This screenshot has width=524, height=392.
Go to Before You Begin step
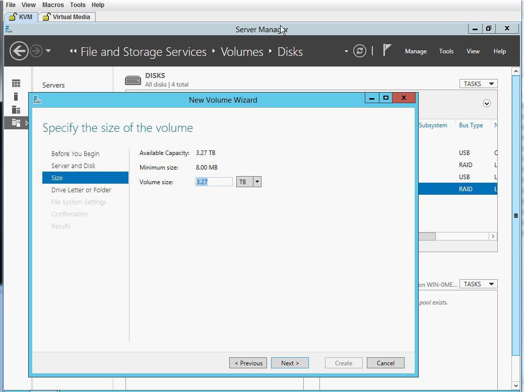click(75, 153)
